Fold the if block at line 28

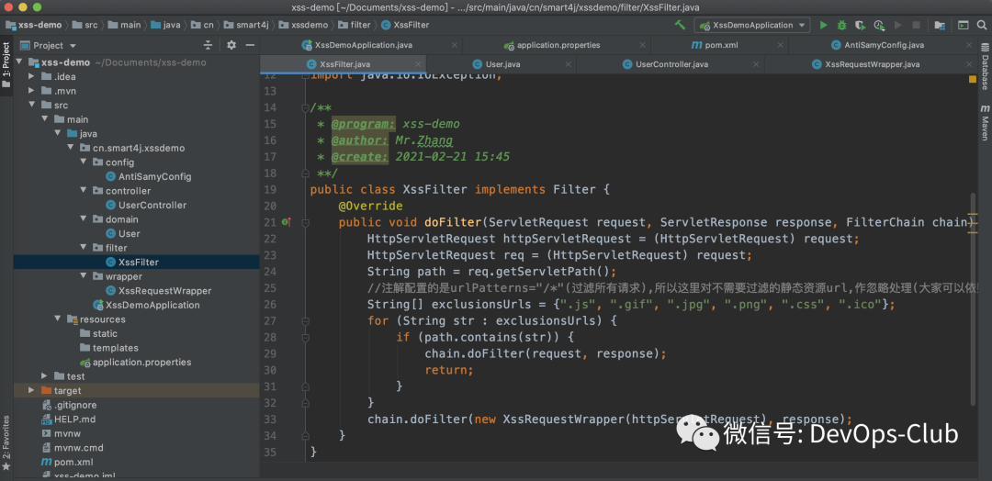[x=305, y=337]
